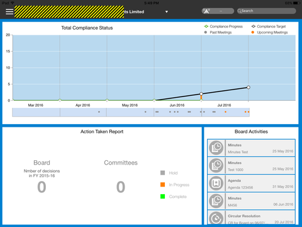Select the green progress point at end of Apr 2016
302x227 pixels.
(x=107, y=100)
